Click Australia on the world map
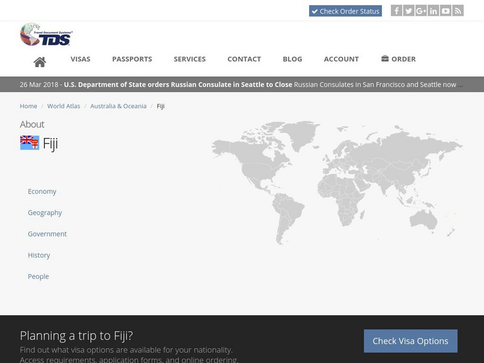This screenshot has height=363, width=484. (x=423, y=219)
